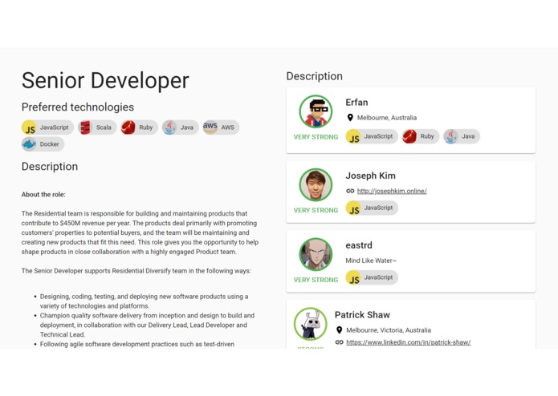Click the Description heading above candidate cards

tap(314, 76)
